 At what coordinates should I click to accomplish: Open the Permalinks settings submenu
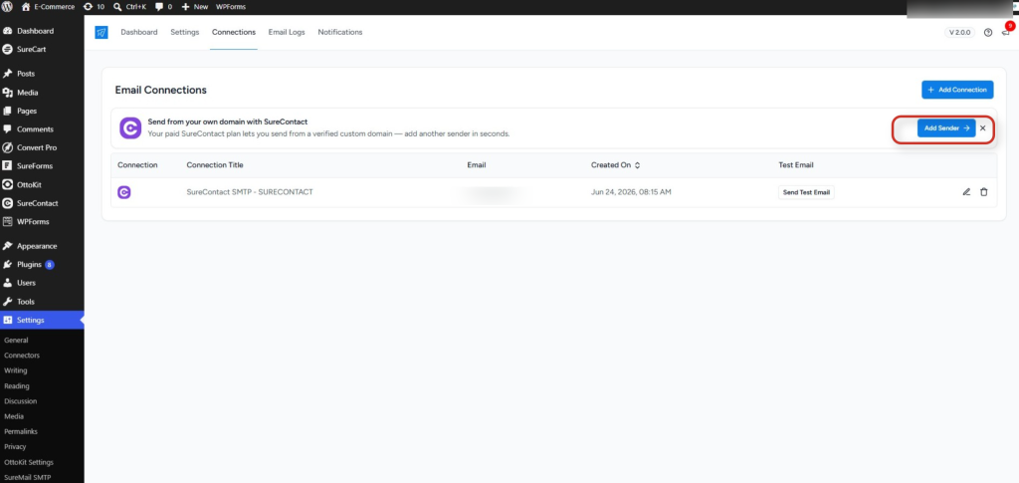[x=20, y=431]
